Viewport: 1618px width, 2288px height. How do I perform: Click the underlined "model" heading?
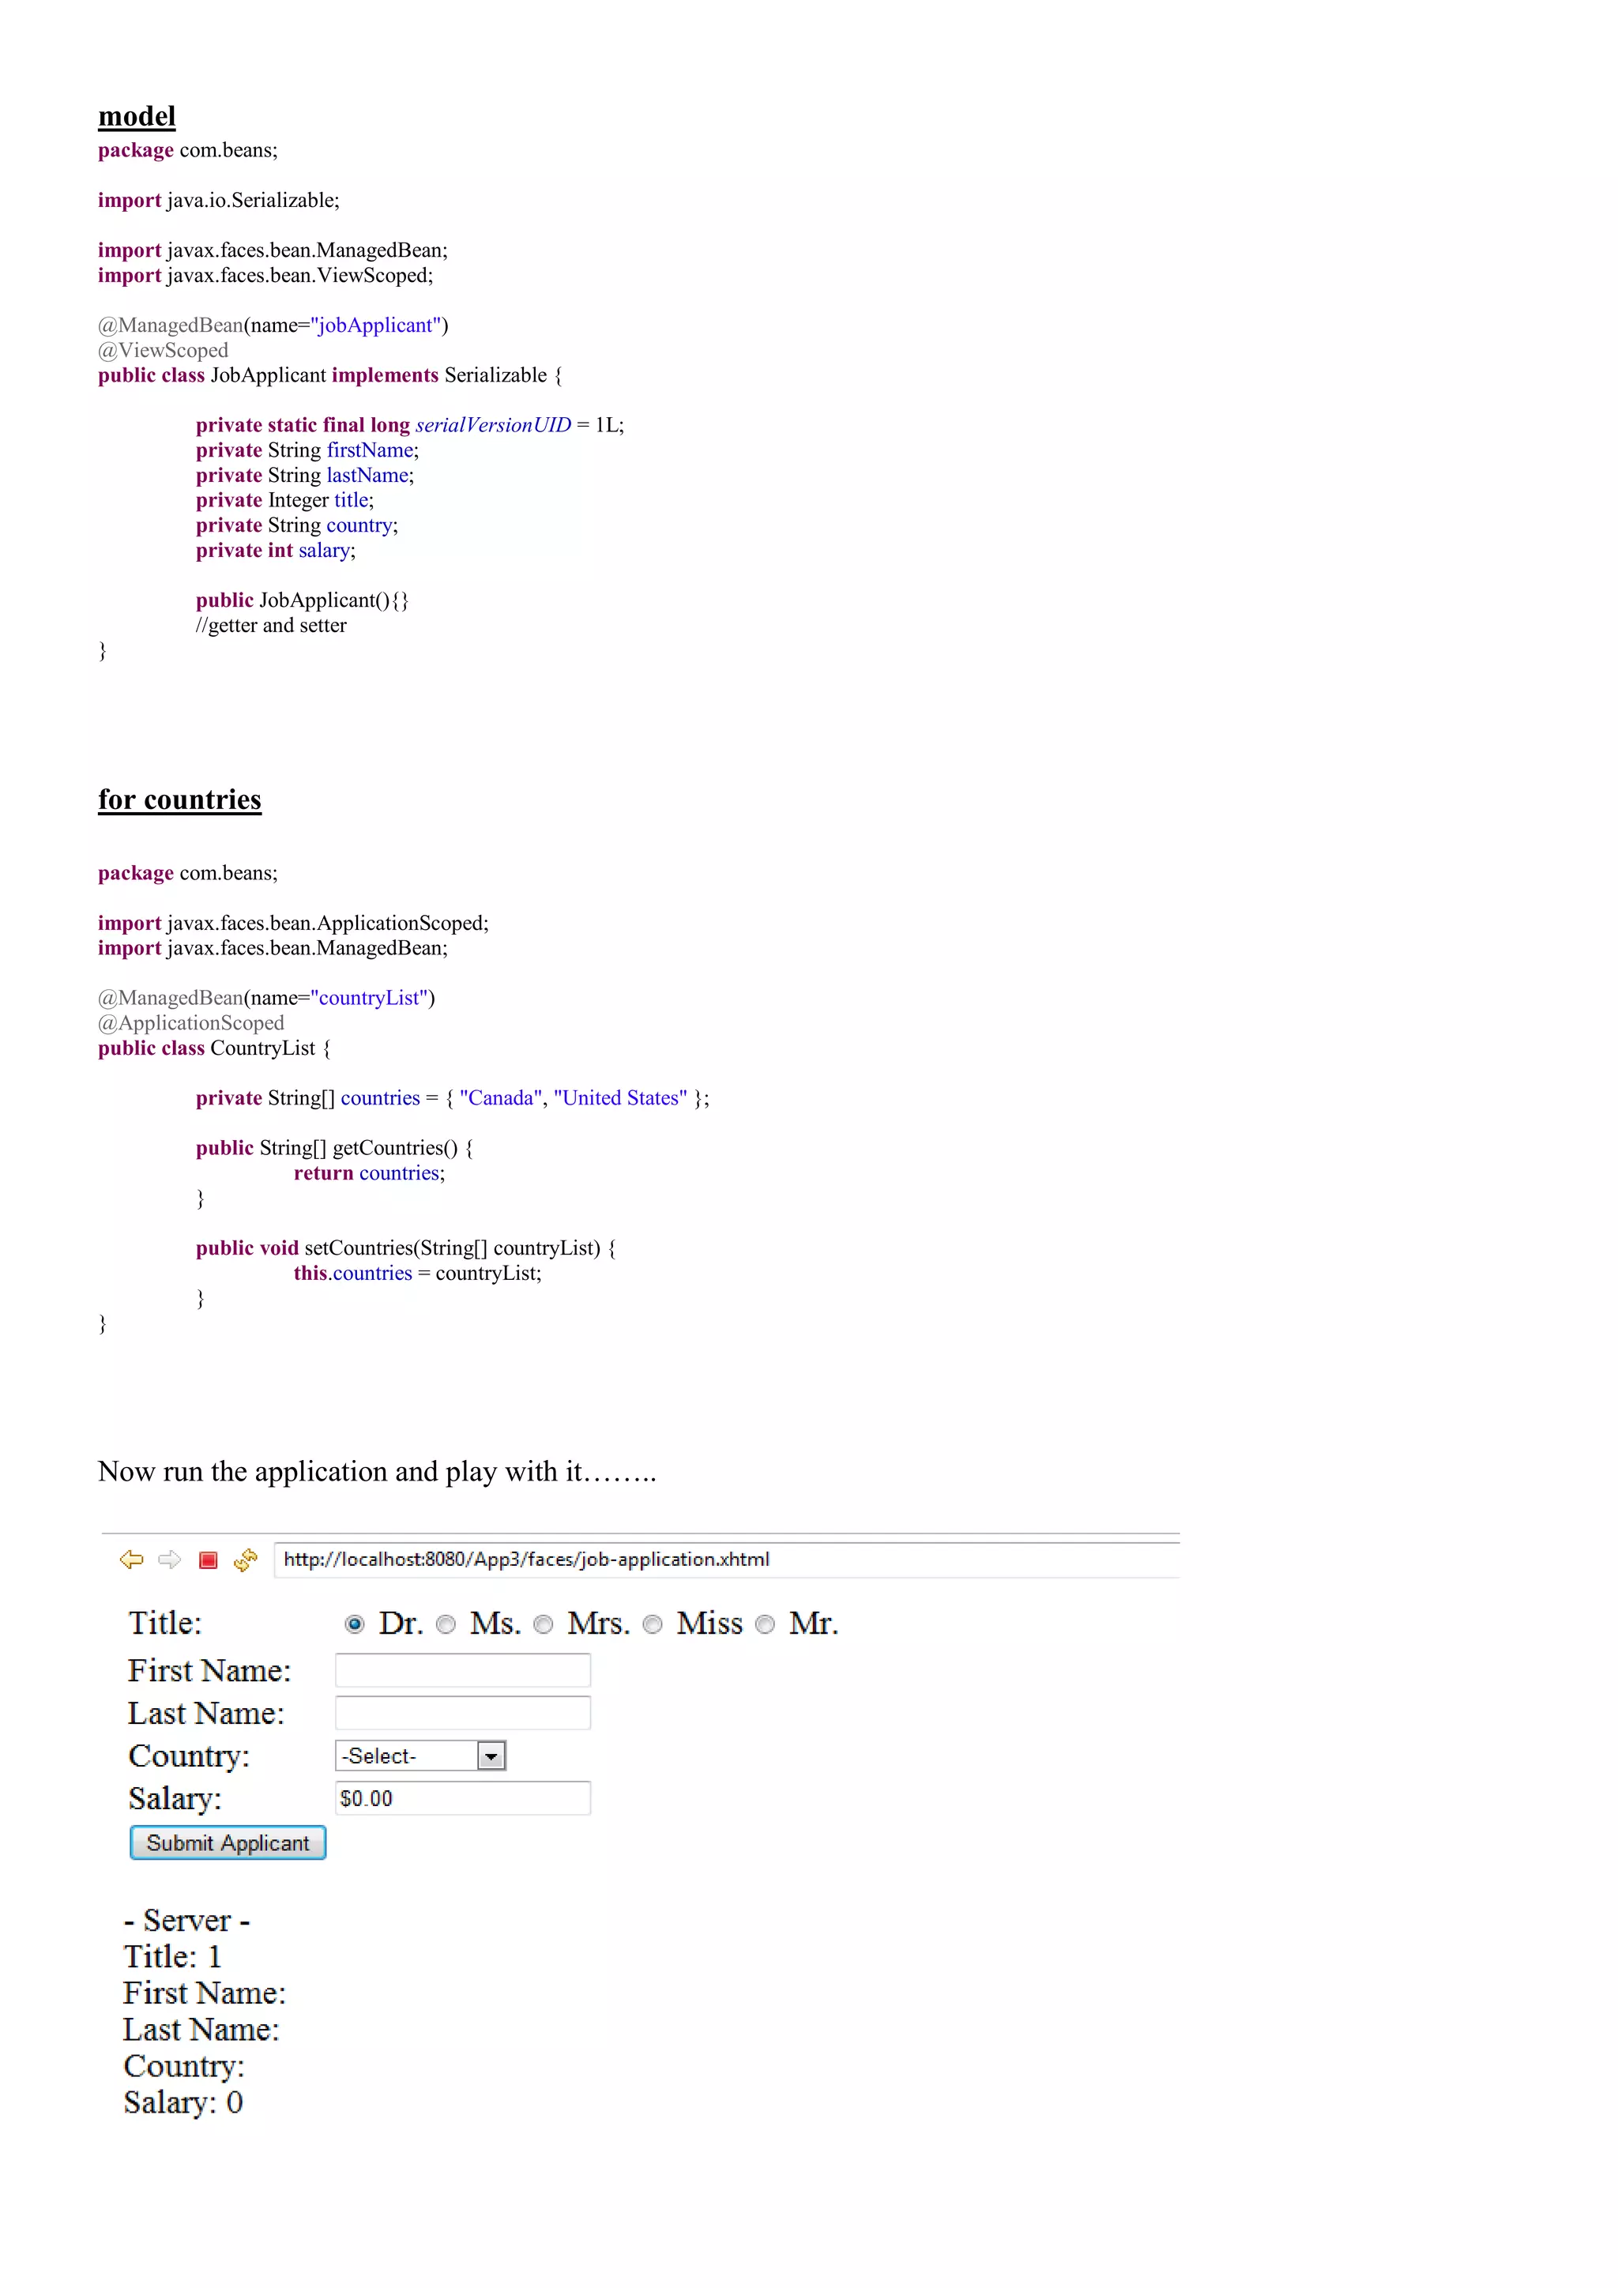point(137,117)
